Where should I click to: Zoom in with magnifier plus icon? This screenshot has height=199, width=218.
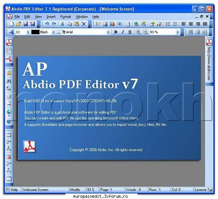coord(138,32)
